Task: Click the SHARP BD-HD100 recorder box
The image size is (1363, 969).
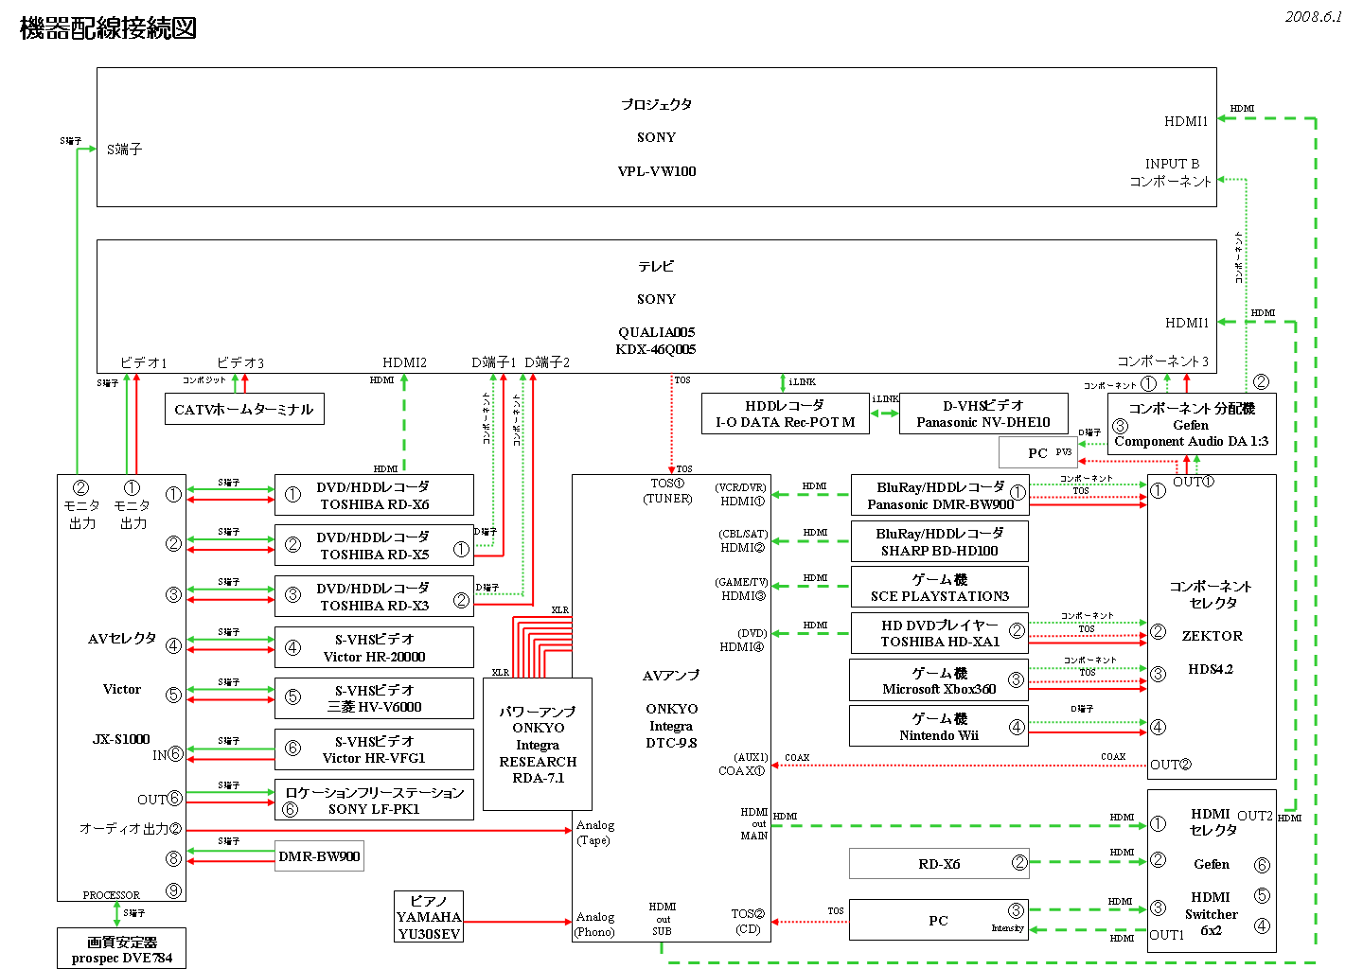Action: click(x=939, y=542)
